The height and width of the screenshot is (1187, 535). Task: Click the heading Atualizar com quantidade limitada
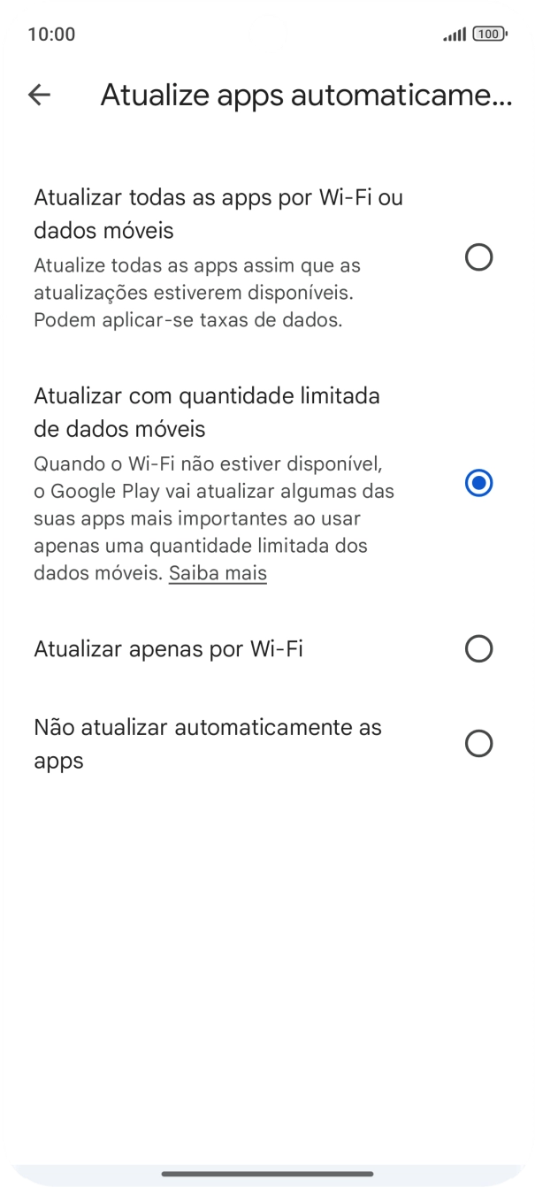pyautogui.click(x=207, y=411)
